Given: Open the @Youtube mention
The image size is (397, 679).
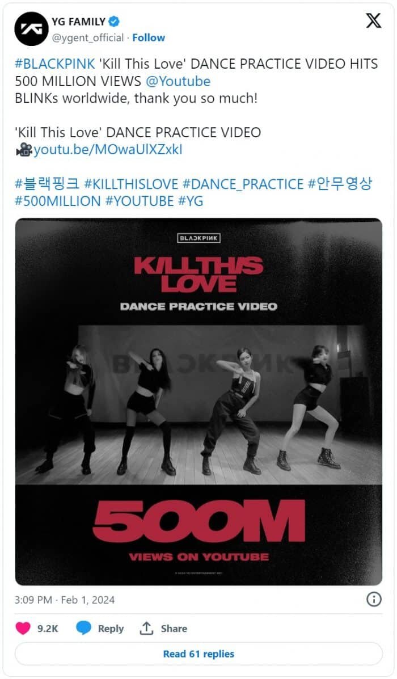Looking at the screenshot, I should click(178, 82).
